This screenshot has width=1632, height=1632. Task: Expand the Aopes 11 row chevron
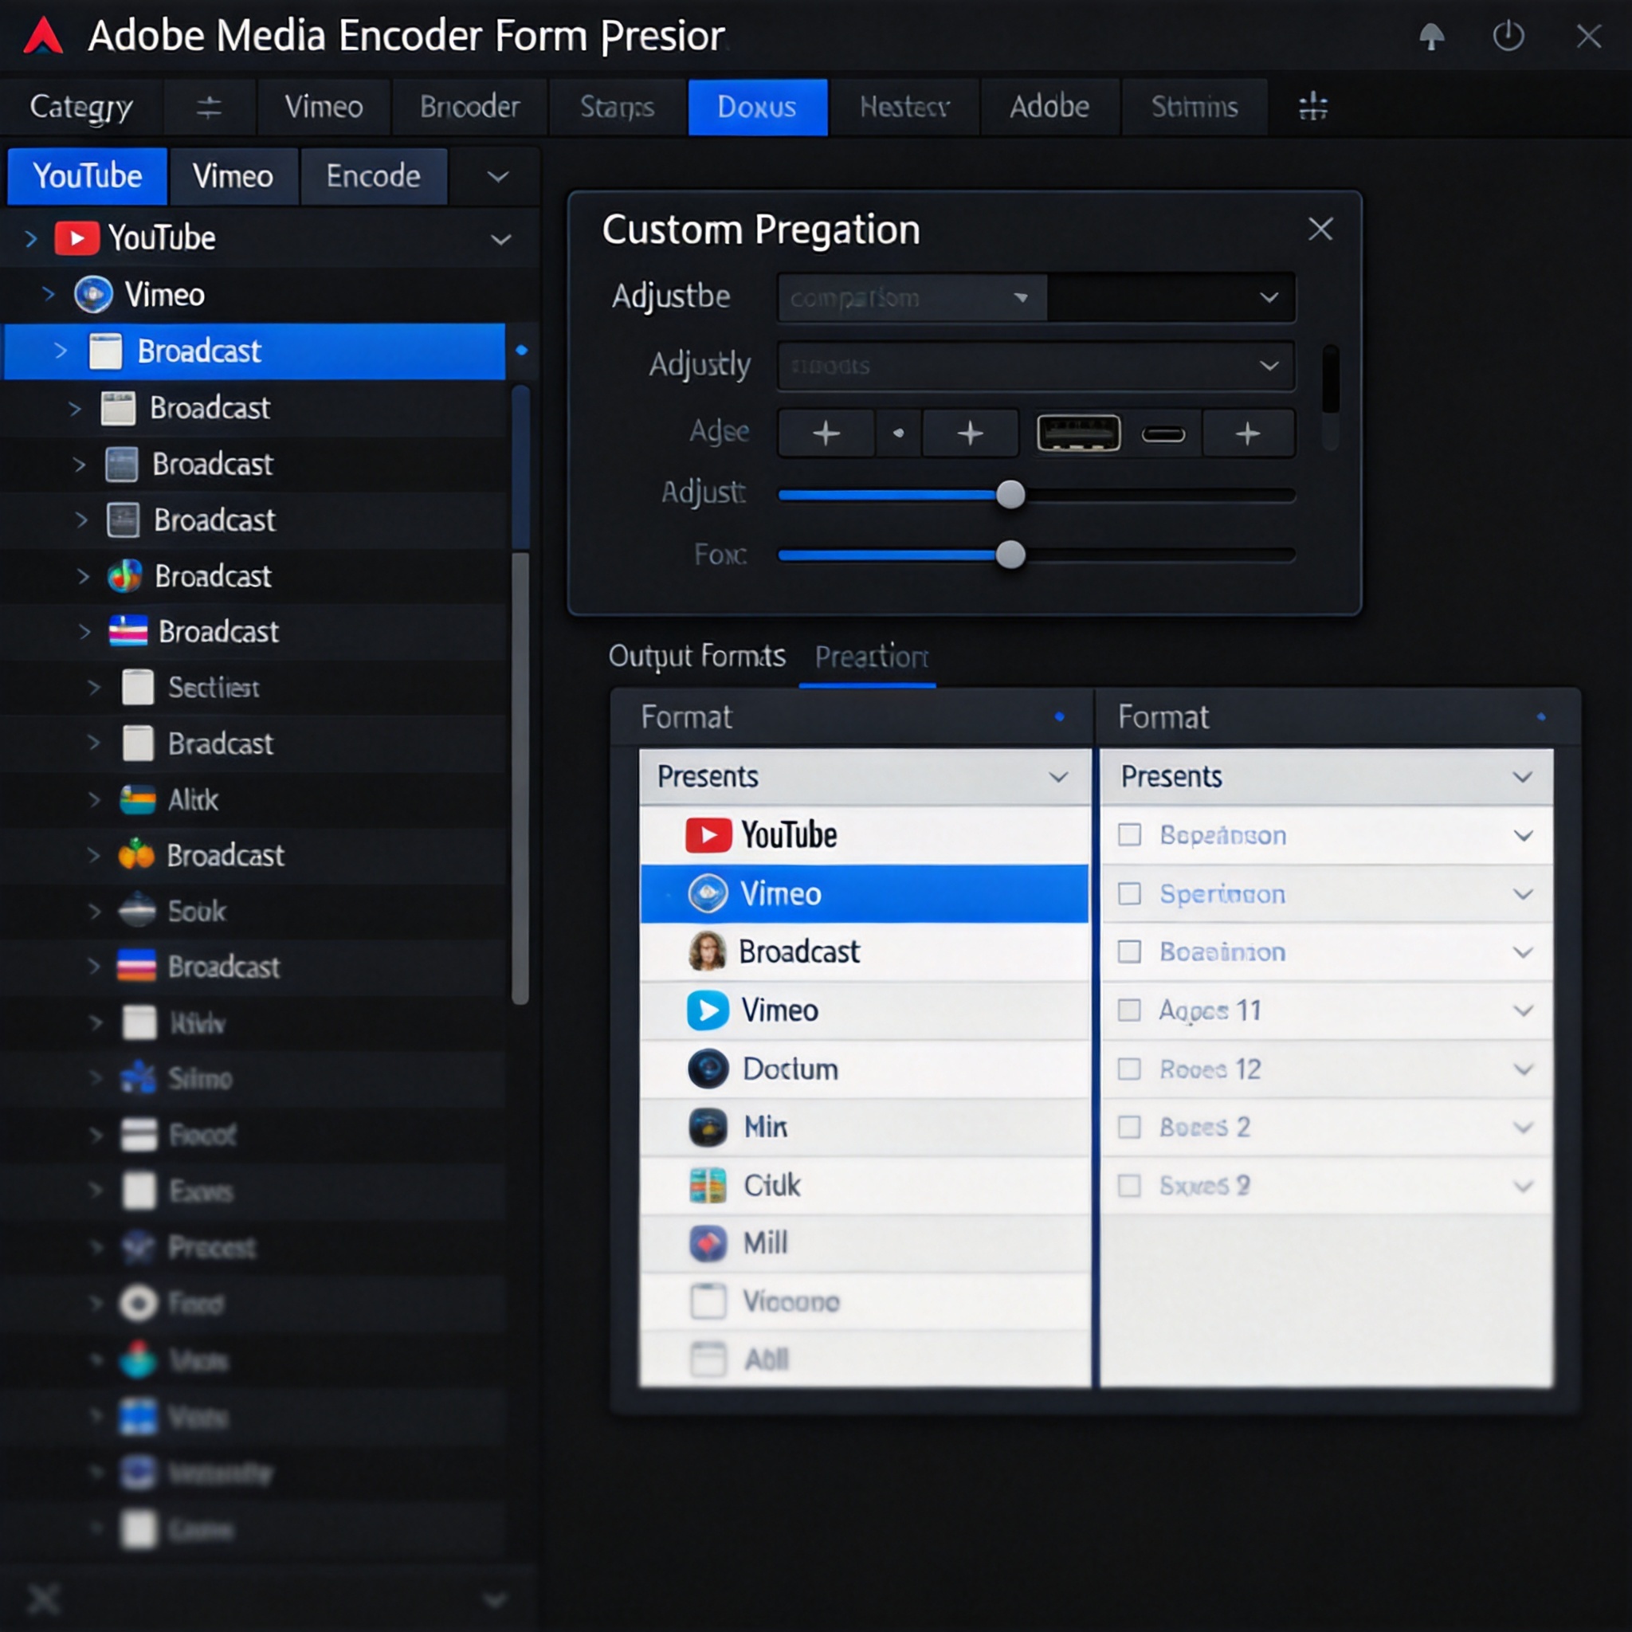(1523, 1010)
